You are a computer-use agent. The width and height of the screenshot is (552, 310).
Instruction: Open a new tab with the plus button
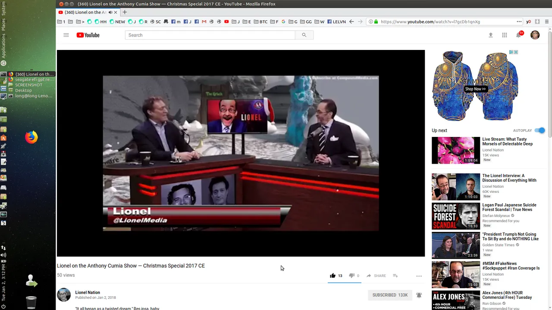[125, 12]
